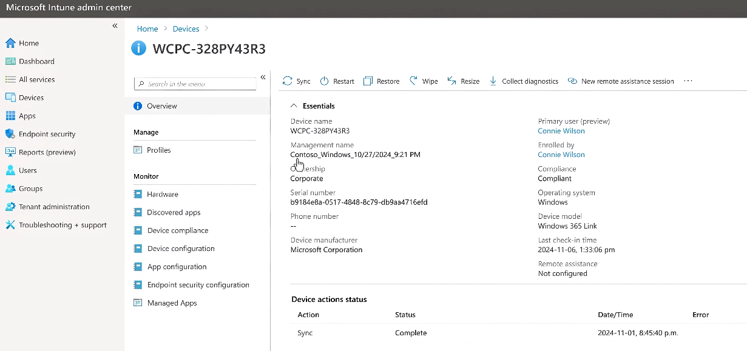Click the Home house icon in the sidebar
747x351 pixels.
click(x=10, y=43)
